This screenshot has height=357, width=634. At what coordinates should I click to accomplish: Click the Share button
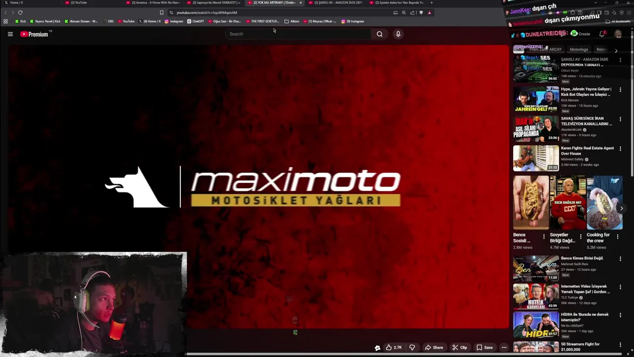(x=434, y=348)
